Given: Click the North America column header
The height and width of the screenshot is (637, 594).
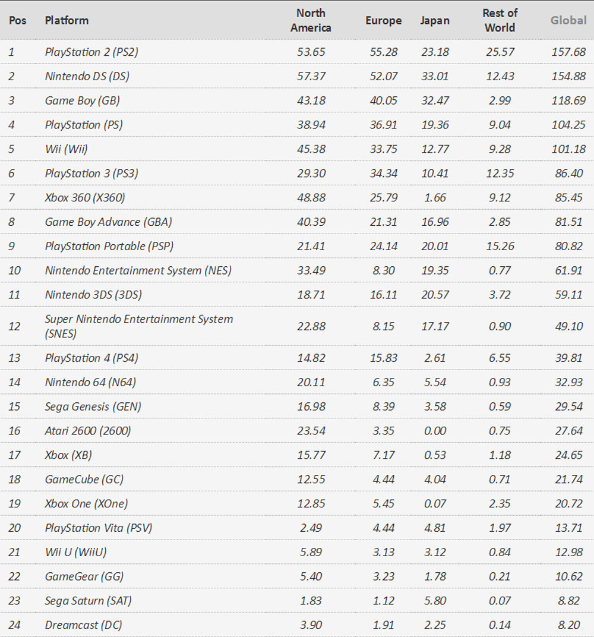Looking at the screenshot, I should pyautogui.click(x=311, y=20).
